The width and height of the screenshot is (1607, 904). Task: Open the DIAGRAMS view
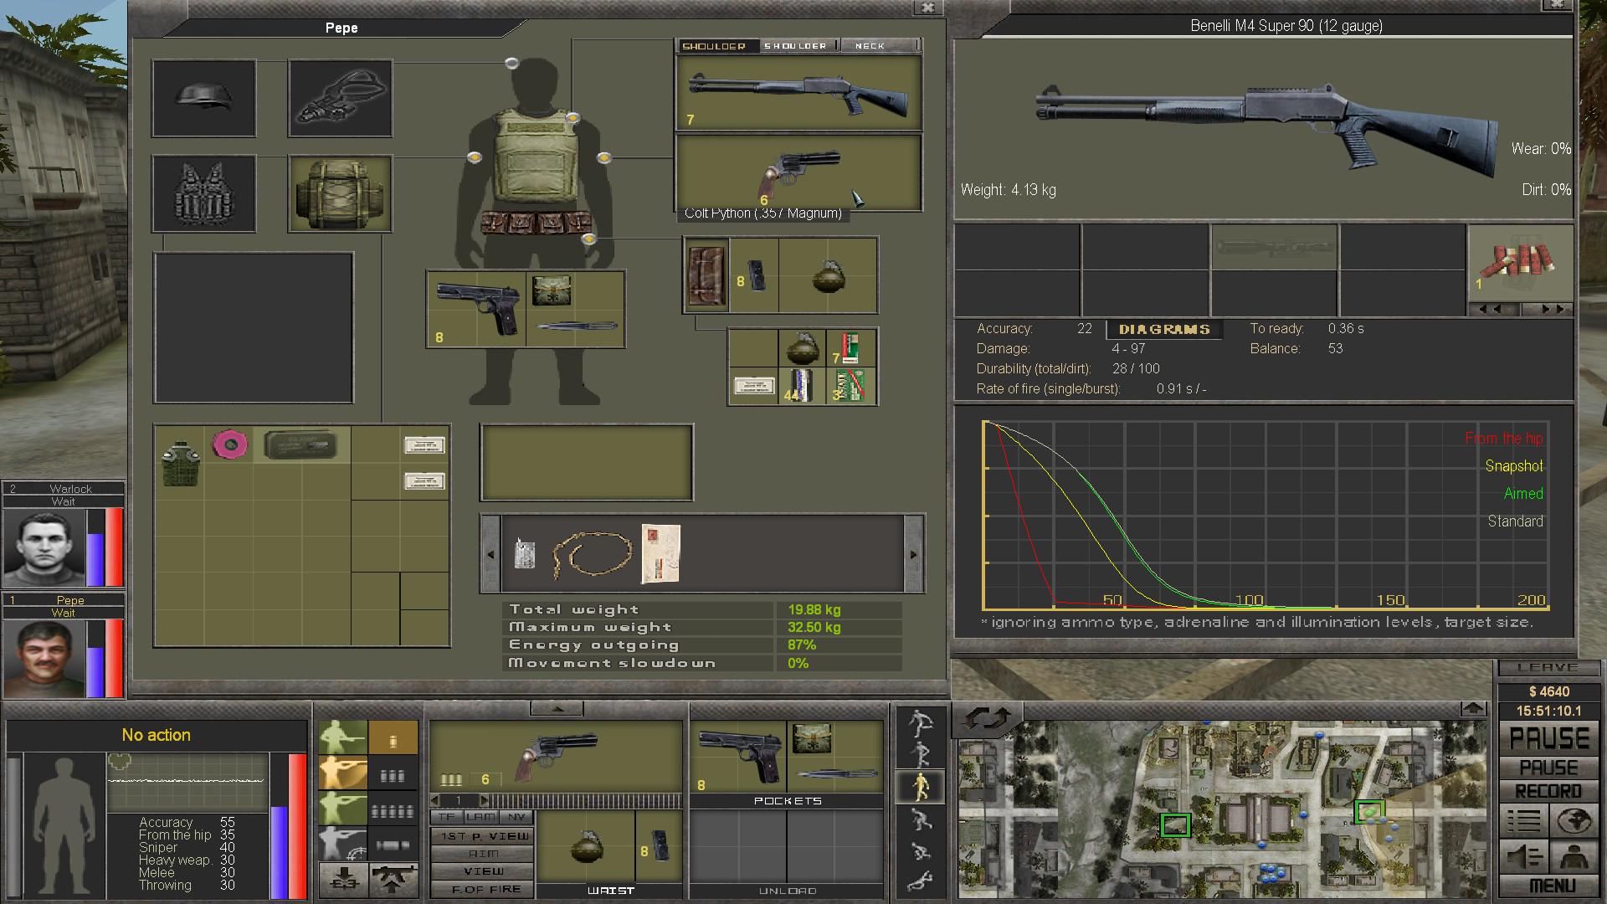tap(1164, 330)
